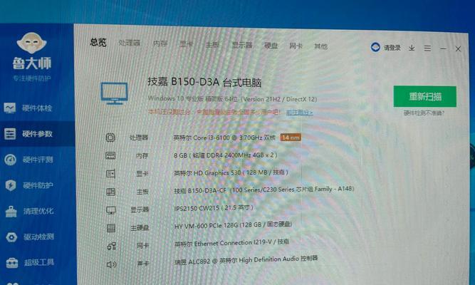Open 超级工具 toolbox section
The width and height of the screenshot is (475, 285).
coord(30,263)
